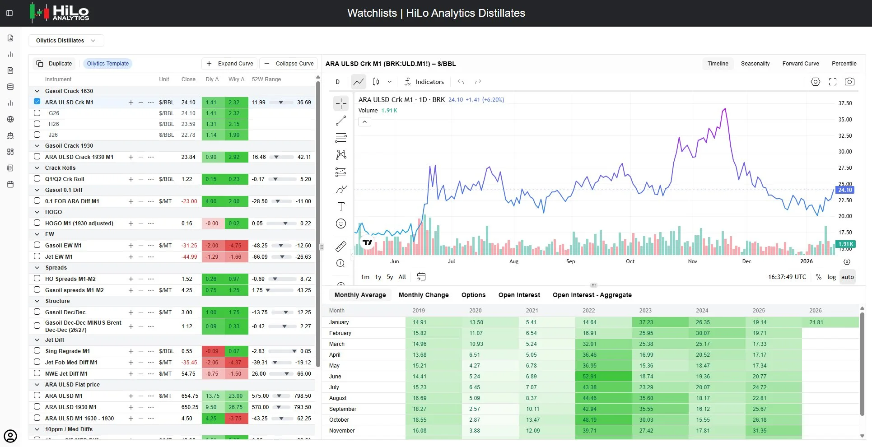Toggle chart fullscreen mode icon
The image size is (872, 447).
pos(833,82)
